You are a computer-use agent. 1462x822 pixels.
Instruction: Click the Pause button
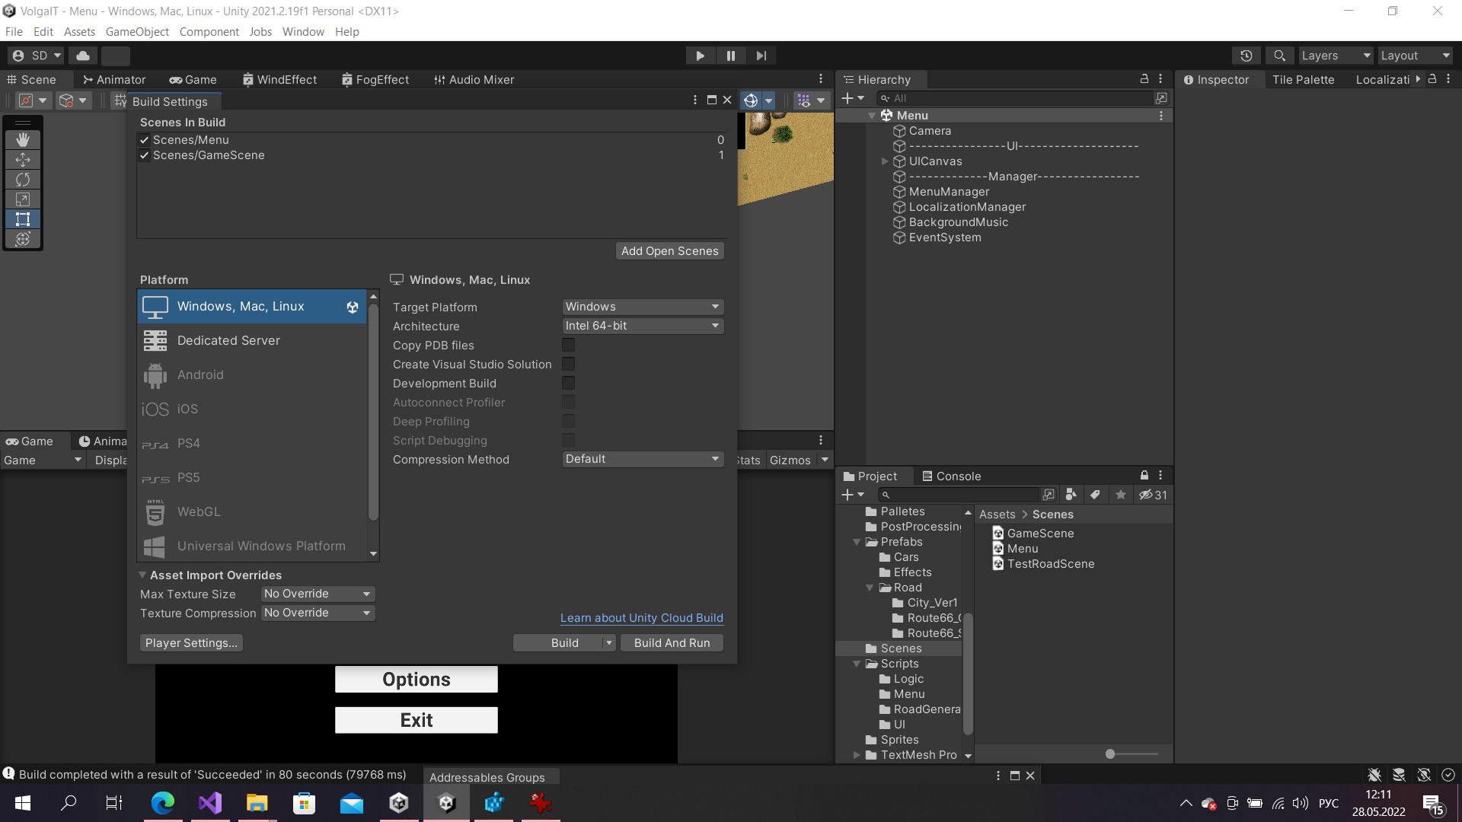(x=731, y=56)
